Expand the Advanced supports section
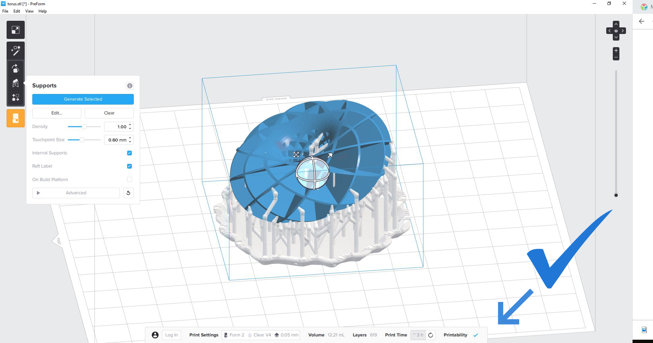 (76, 193)
